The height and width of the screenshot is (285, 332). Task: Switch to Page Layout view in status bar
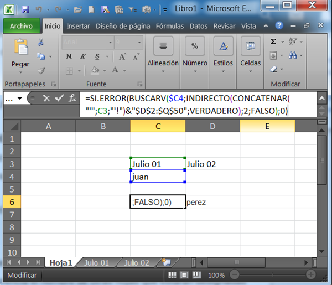(184, 275)
